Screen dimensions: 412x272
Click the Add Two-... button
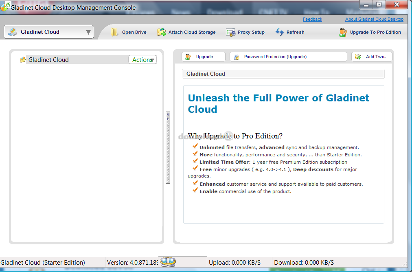pyautogui.click(x=372, y=57)
